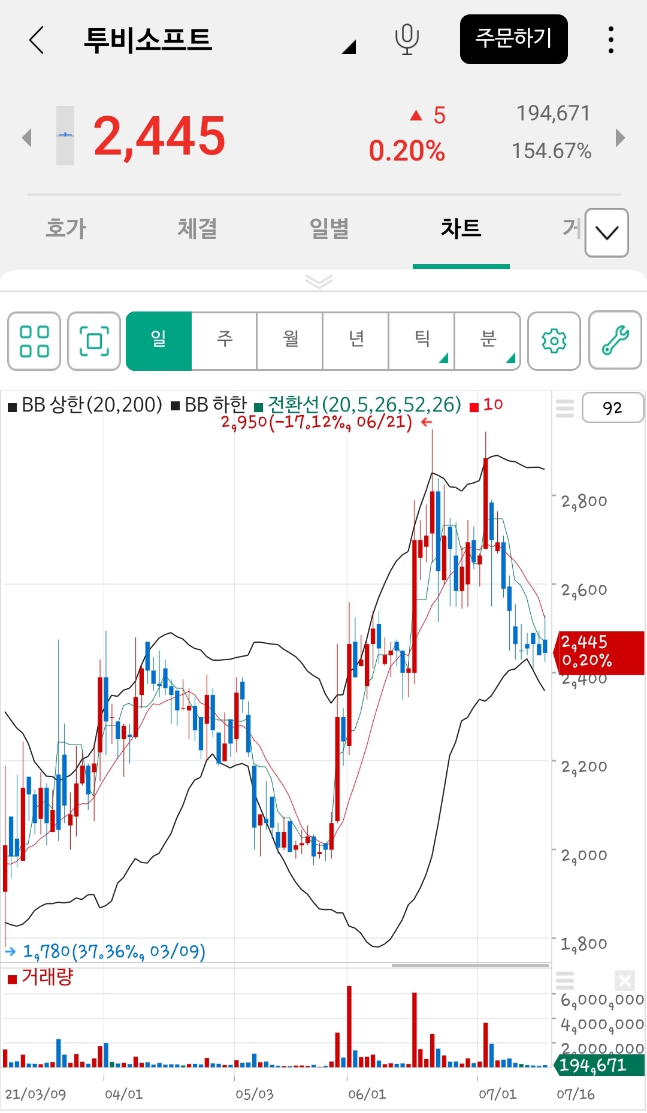The image size is (647, 1113).
Task: Tap the 0.20% change rate
Action: 407,151
